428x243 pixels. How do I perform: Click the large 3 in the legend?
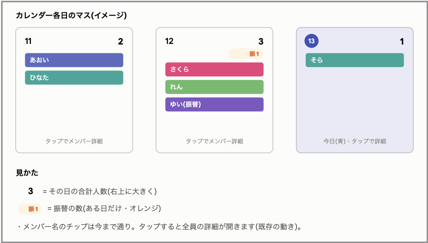(30, 191)
